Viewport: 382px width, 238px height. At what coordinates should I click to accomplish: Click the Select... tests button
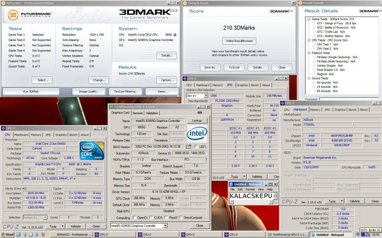coord(42,80)
